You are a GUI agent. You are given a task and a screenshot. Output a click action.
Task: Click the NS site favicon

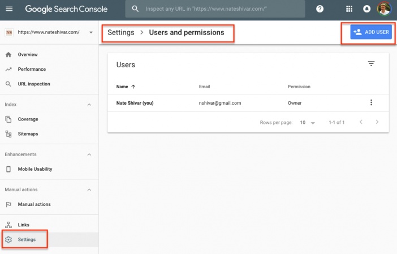pos(9,32)
